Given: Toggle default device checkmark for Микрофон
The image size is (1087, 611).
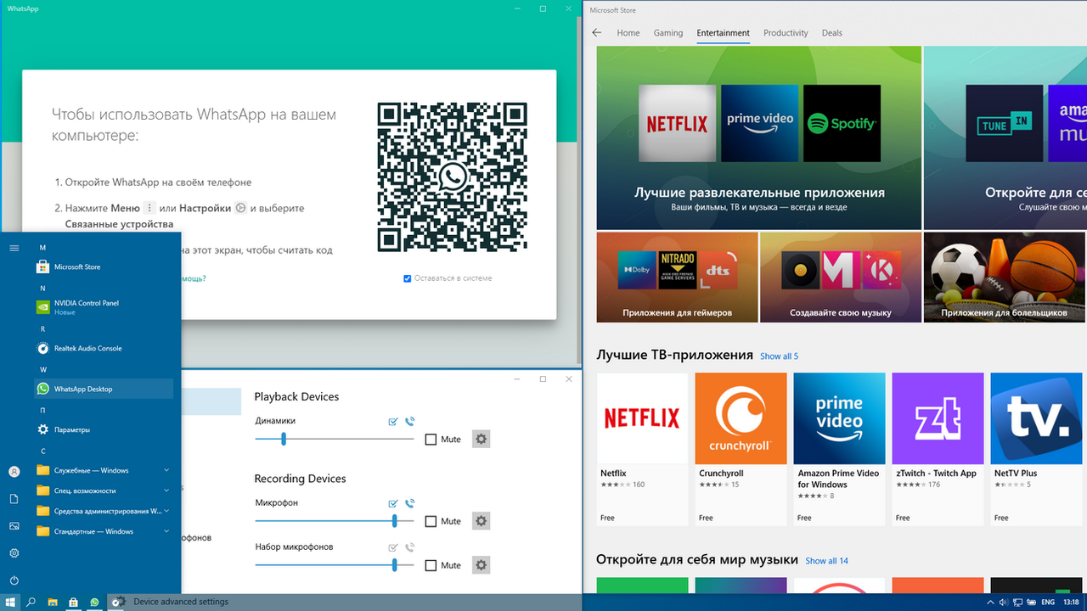Looking at the screenshot, I should [393, 503].
